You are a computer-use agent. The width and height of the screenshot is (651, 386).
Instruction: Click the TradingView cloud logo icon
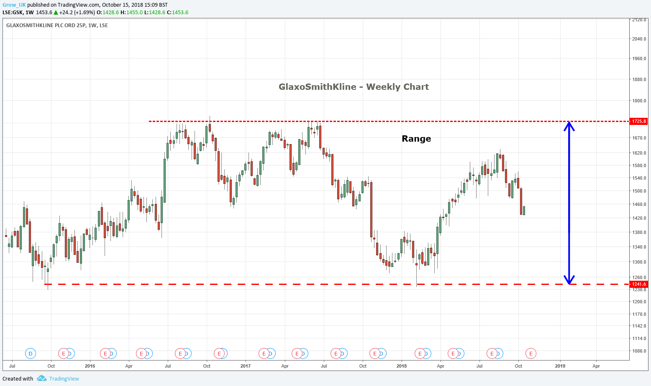pos(41,378)
